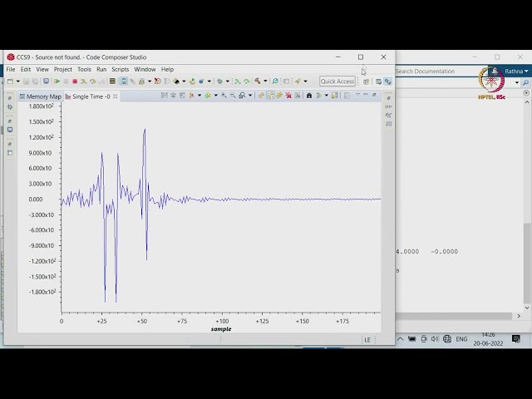The height and width of the screenshot is (399, 532).
Task: Click the speaker volume icon in system tray
Action: click(435, 339)
